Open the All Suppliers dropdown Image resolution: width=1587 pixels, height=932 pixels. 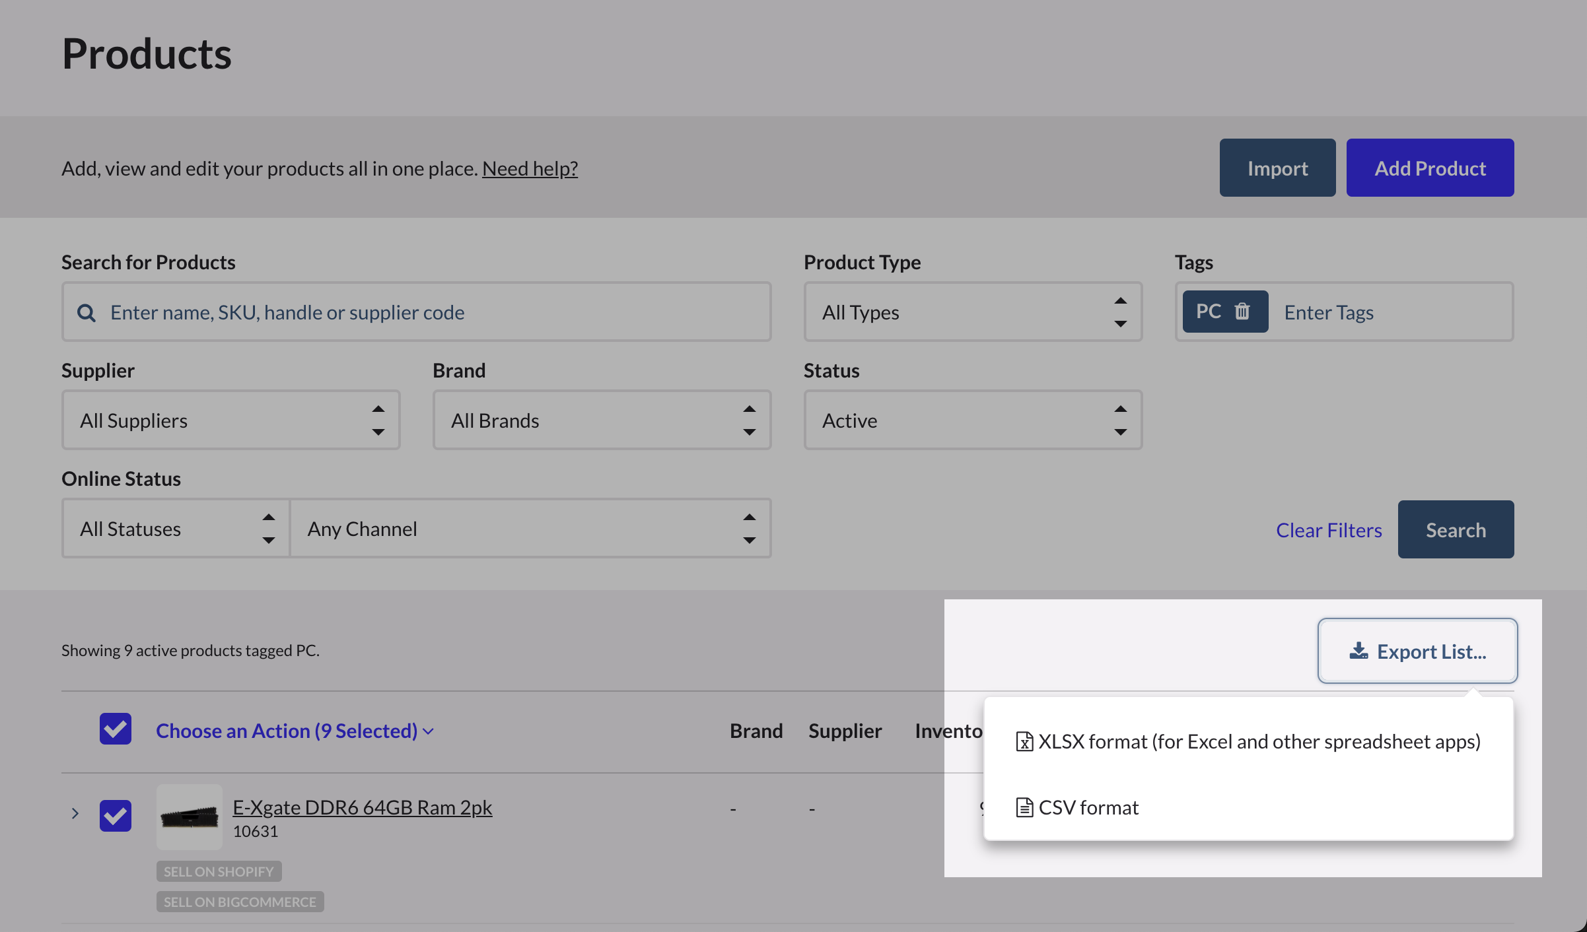[x=230, y=420]
